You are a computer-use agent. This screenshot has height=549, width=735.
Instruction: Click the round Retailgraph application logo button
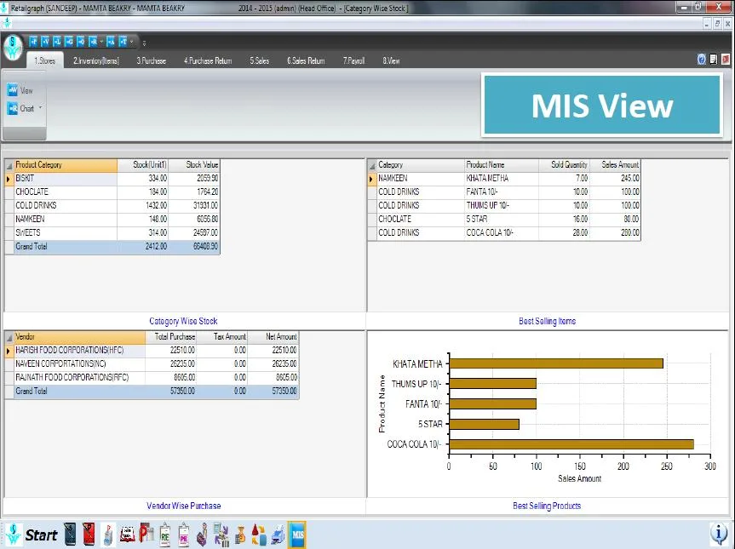click(x=13, y=47)
